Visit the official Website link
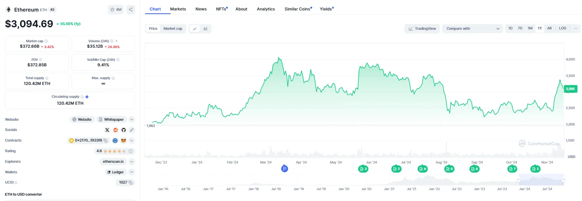582x201 pixels. [82, 119]
